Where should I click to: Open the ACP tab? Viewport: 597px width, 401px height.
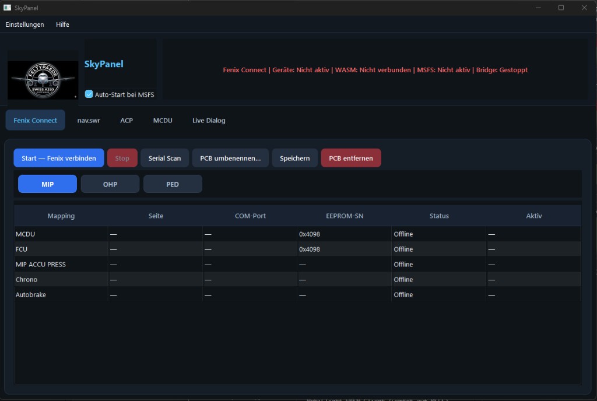click(127, 120)
